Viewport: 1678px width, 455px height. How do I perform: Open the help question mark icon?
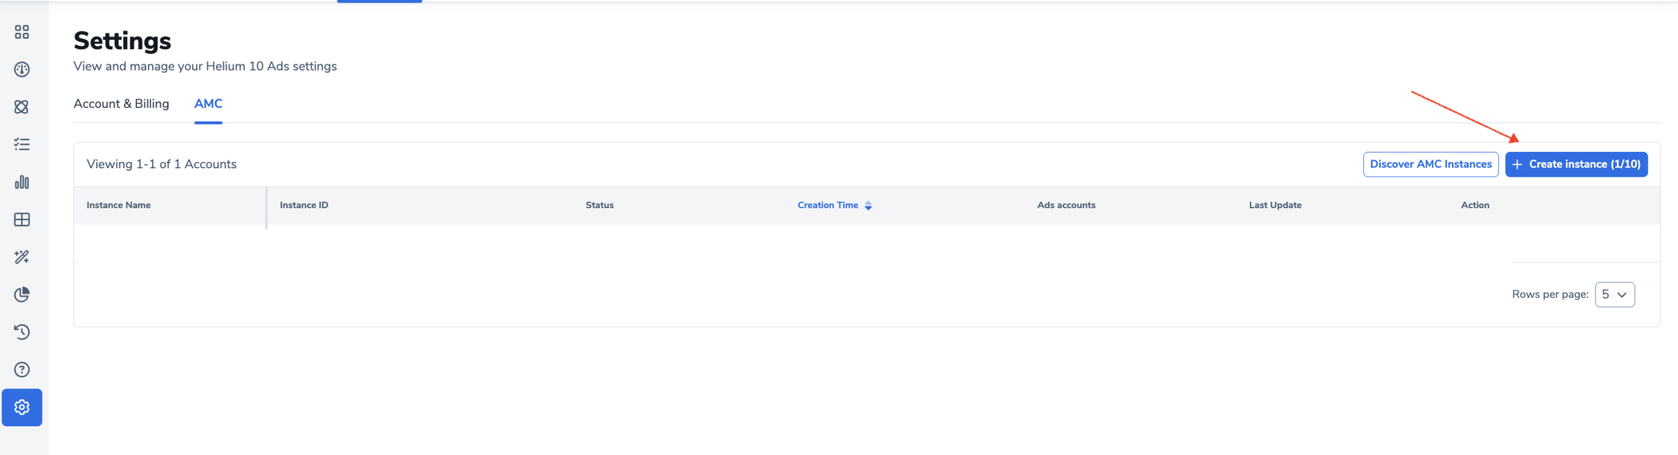click(x=22, y=370)
